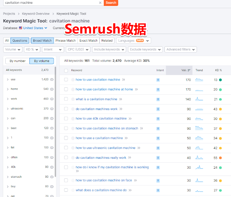Check 'do cavitation machines work' row checkbox
The image size is (231, 197).
pyautogui.click(x=66, y=109)
